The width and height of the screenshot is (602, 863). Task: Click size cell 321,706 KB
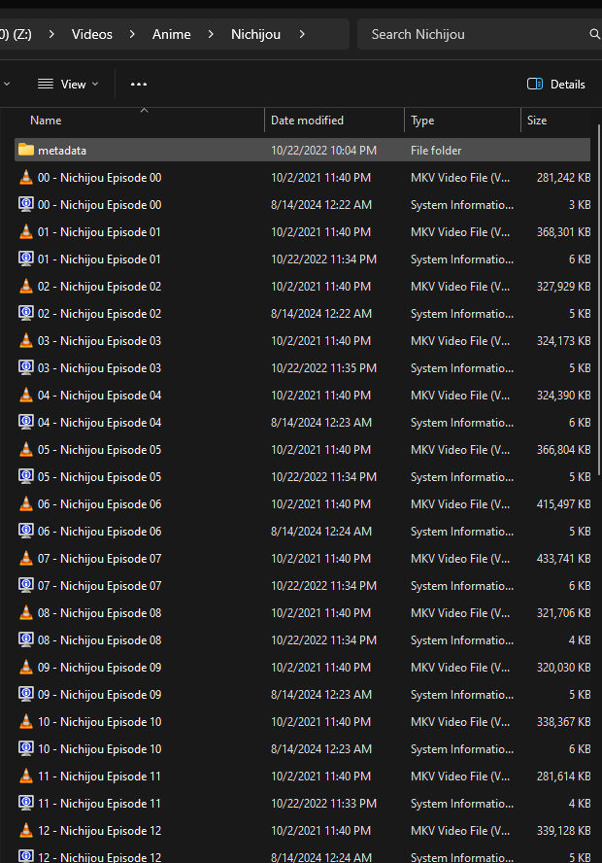563,613
